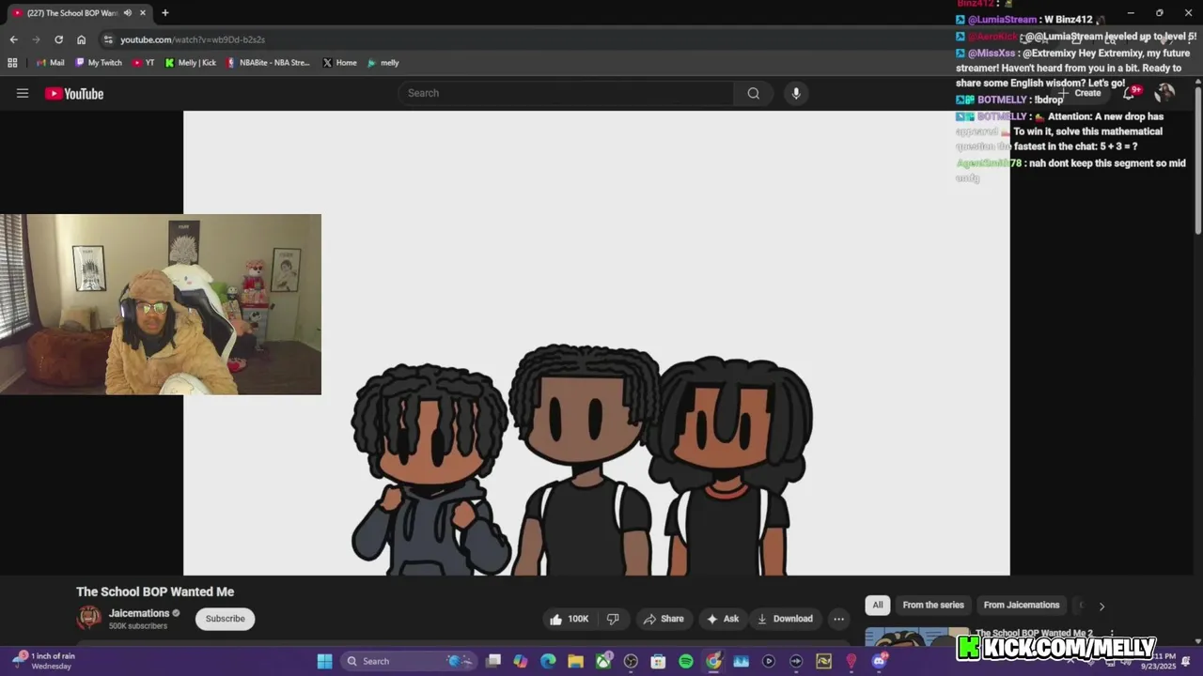Open Copilot from the taskbar
Viewport: 1203px width, 676px height.
pos(521,661)
